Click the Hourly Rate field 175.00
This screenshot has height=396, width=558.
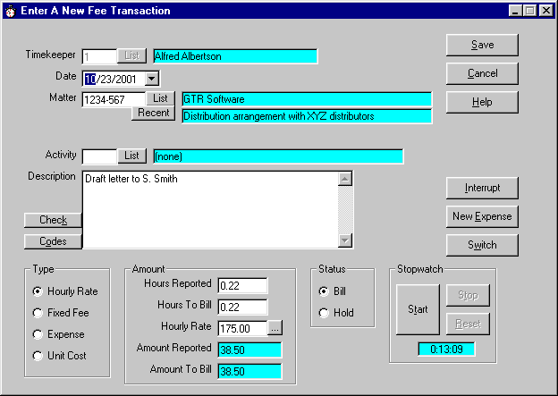point(242,328)
